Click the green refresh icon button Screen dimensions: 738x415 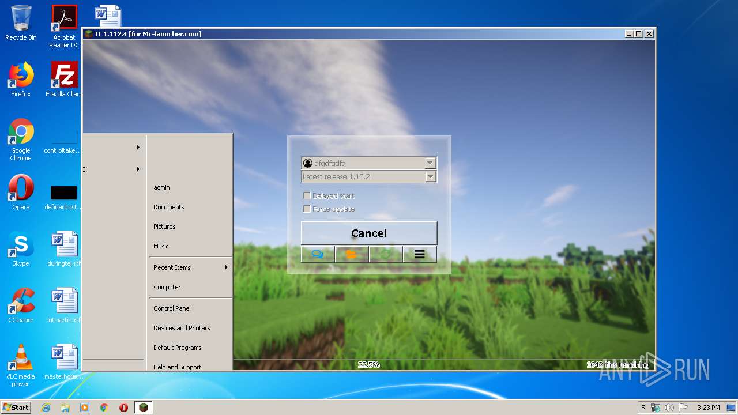click(386, 254)
